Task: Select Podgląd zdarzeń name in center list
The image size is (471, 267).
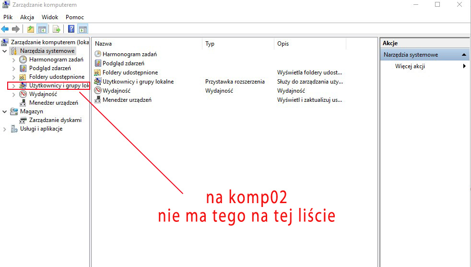Action: click(123, 63)
